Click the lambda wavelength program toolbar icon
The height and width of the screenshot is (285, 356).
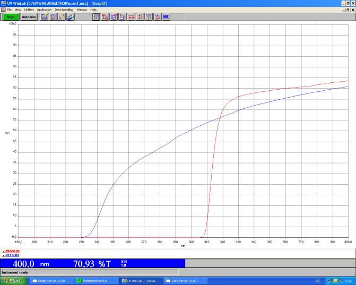62,17
